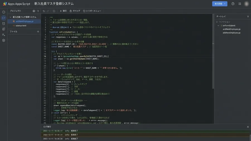Click the プロジェクト panel header

[x=15, y=11]
